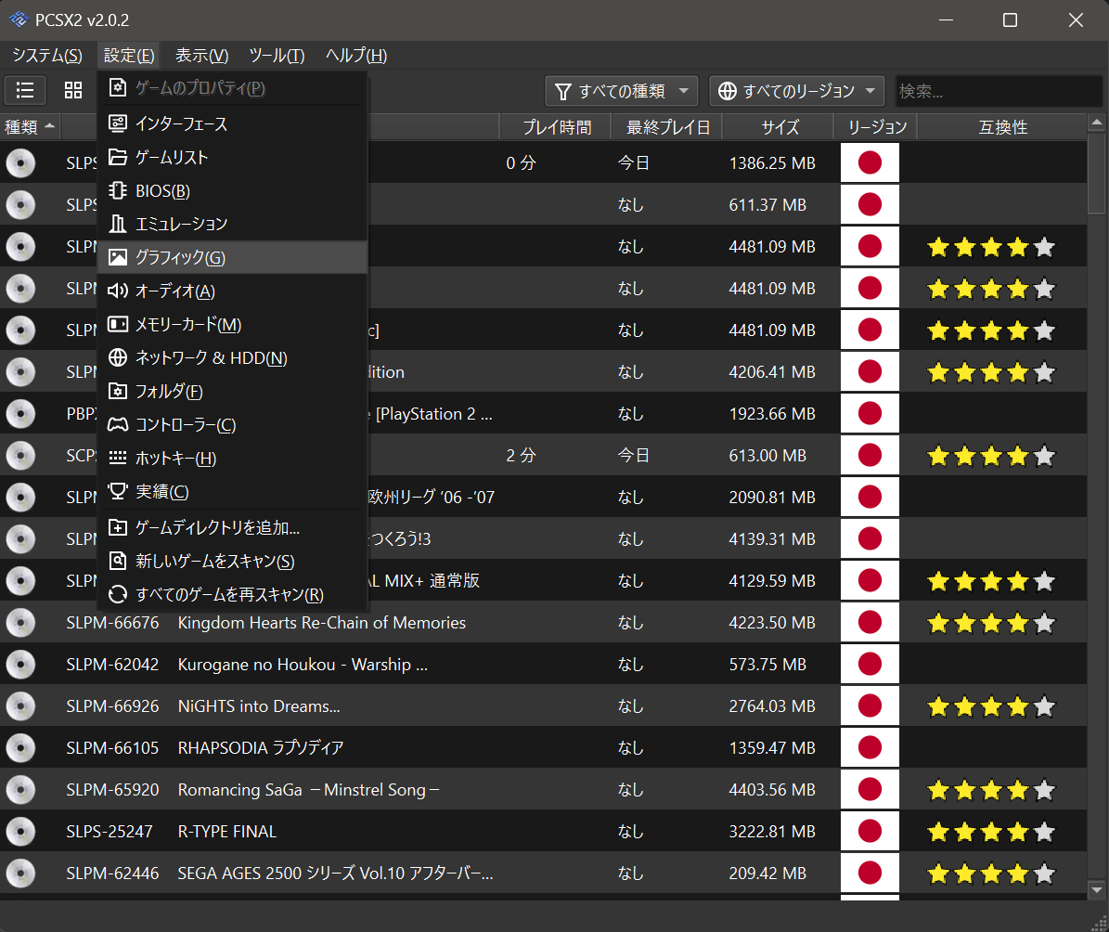Screen dimensions: 1109x932
Task: Click the Game List folder icon
Action: [118, 157]
